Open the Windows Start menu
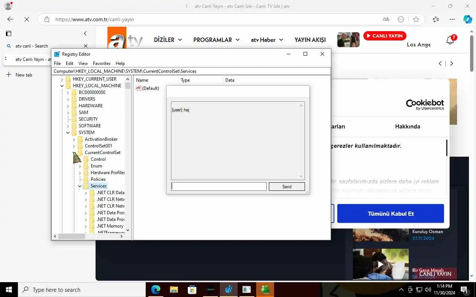The width and height of the screenshot is (476, 297). 9,290
